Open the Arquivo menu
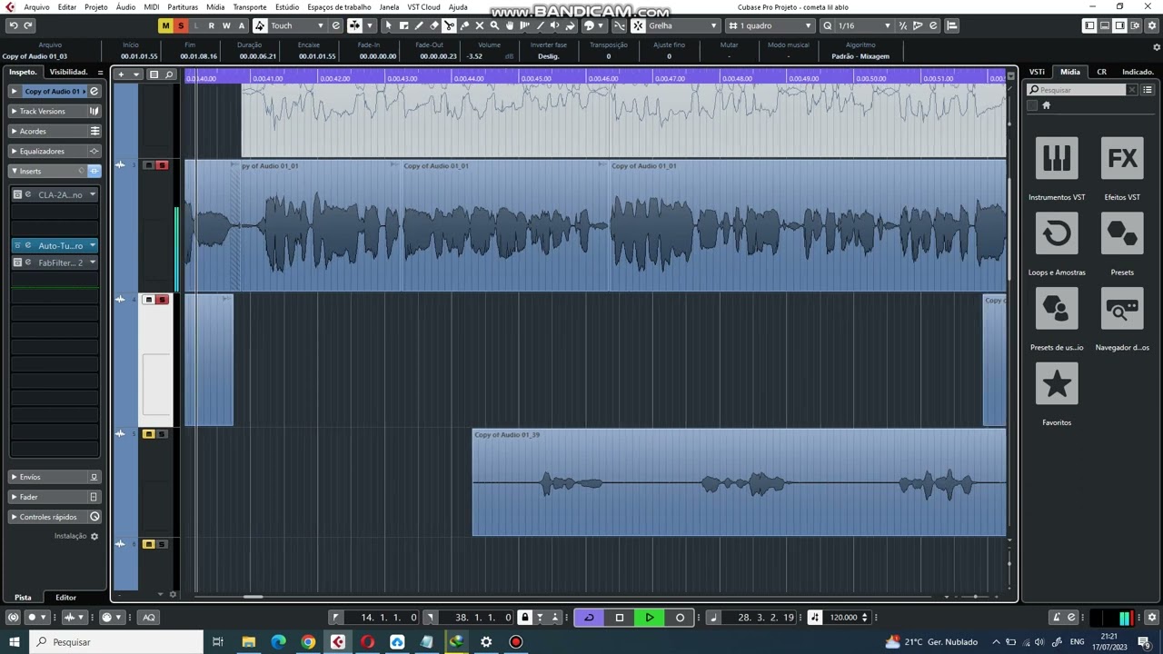1163x654 pixels. pyautogui.click(x=36, y=7)
